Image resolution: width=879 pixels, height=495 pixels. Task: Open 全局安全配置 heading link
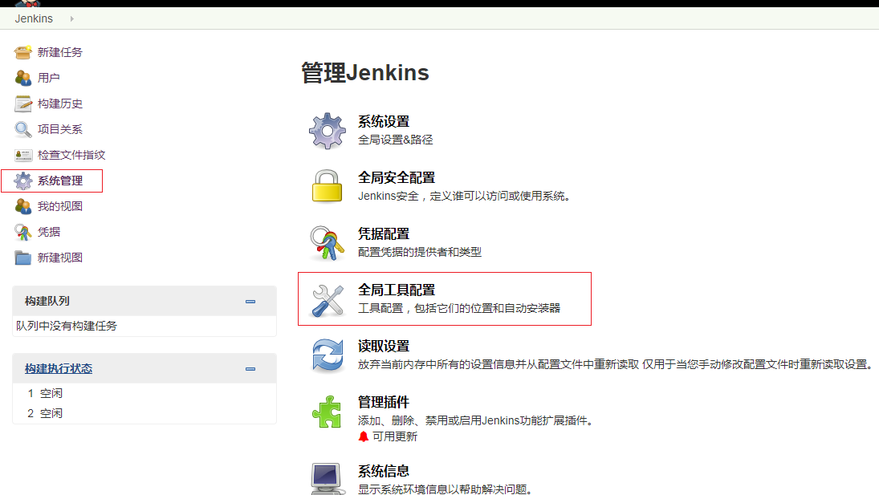pyautogui.click(x=397, y=177)
